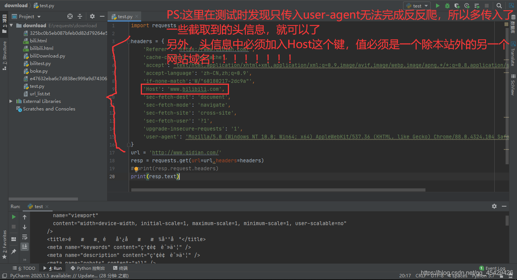Start debugging with the Debug icon

point(447,5)
